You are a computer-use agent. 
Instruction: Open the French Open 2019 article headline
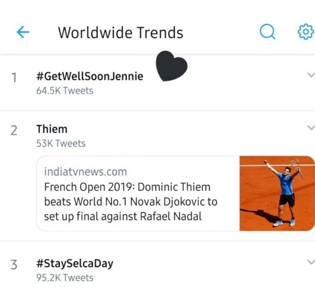130,201
